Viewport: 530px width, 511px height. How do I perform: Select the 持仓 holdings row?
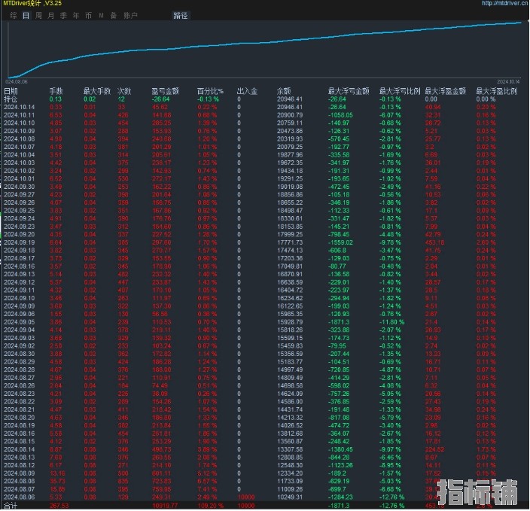[x=11, y=99]
